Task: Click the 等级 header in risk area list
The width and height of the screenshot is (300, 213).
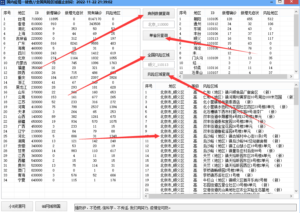Action: [195, 86]
